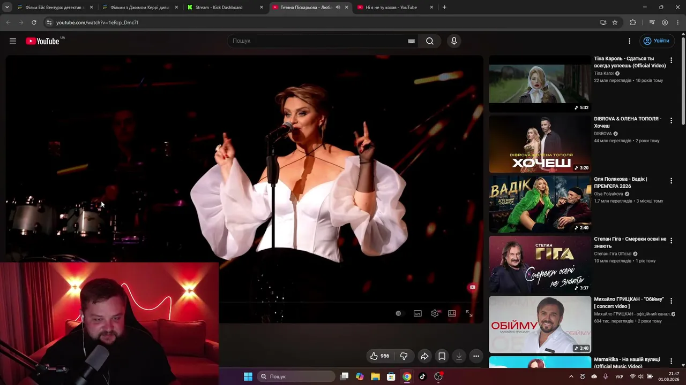This screenshot has width=686, height=385.
Task: Open the Степан Гіга video title link
Action: click(x=630, y=243)
